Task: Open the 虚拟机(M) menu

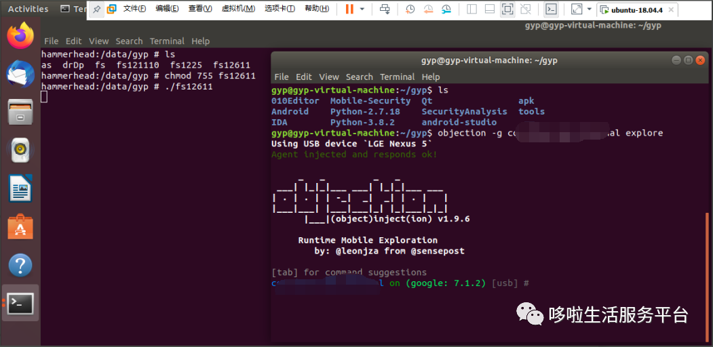Action: pyautogui.click(x=238, y=9)
